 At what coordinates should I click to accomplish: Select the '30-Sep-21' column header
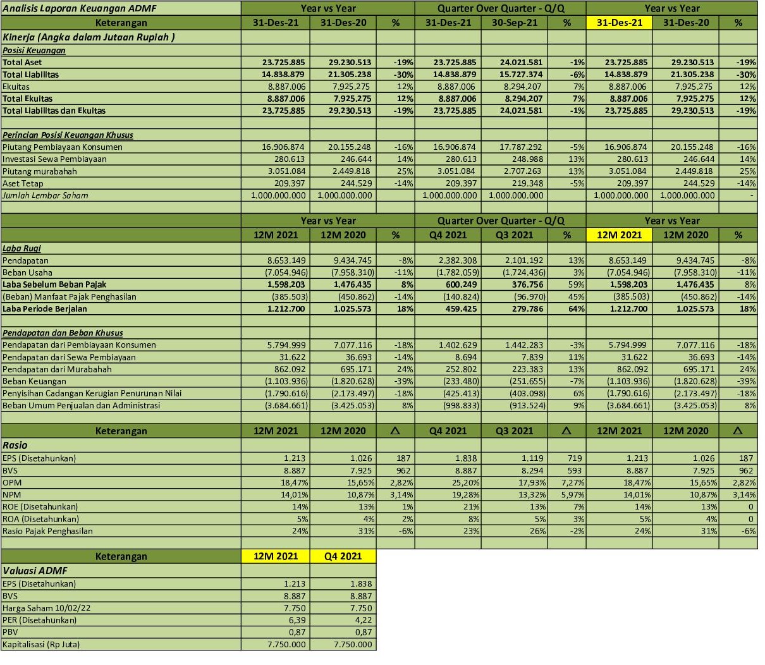tap(514, 23)
